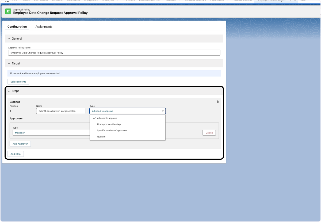321x222 pixels.
Task: Open the Workflows item in the navigation bar
Action: click(x=129, y=1)
